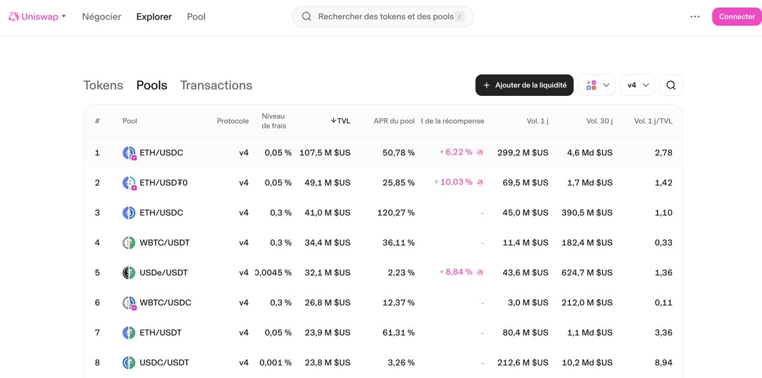Click the 624,7 M $US monthly volume
This screenshot has height=378, width=762.
tap(587, 273)
